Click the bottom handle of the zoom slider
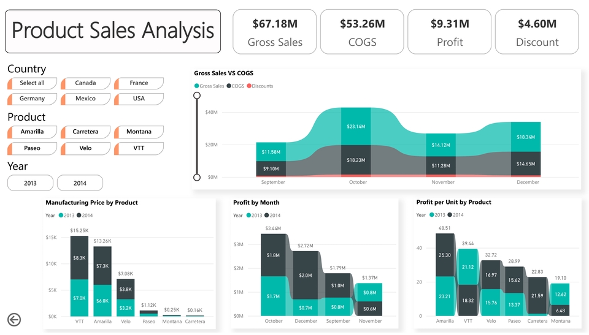Viewport: 589px width, 335px height. click(197, 177)
